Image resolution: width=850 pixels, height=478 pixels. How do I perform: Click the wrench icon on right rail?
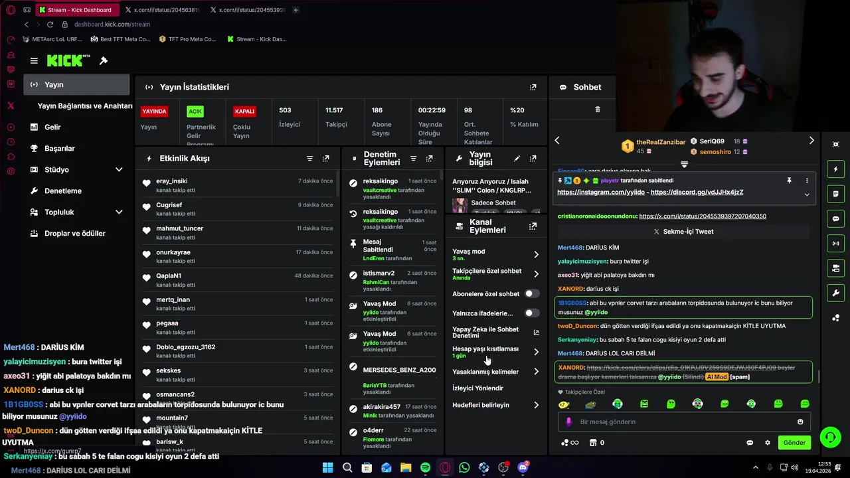[x=835, y=293]
